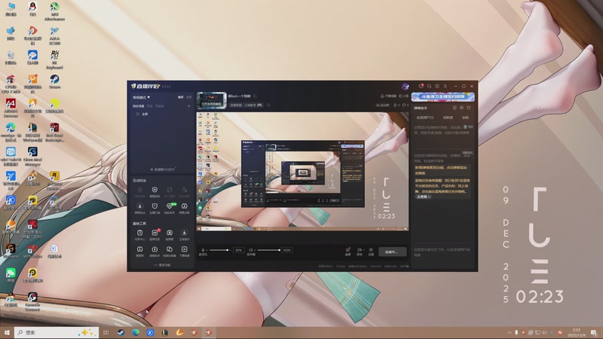The image size is (603, 339).
Task: Select the WeChat desktop icon
Action: click(x=11, y=275)
